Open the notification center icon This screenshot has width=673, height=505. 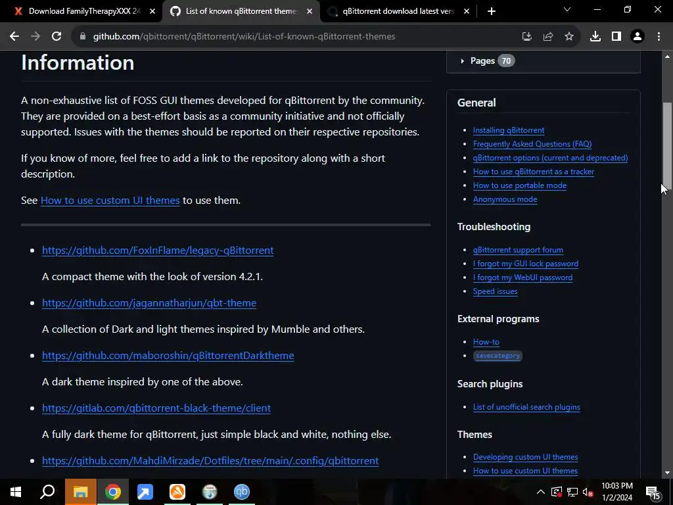coord(653,492)
